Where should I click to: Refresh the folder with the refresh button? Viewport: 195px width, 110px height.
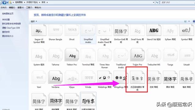[x=157, y=2]
